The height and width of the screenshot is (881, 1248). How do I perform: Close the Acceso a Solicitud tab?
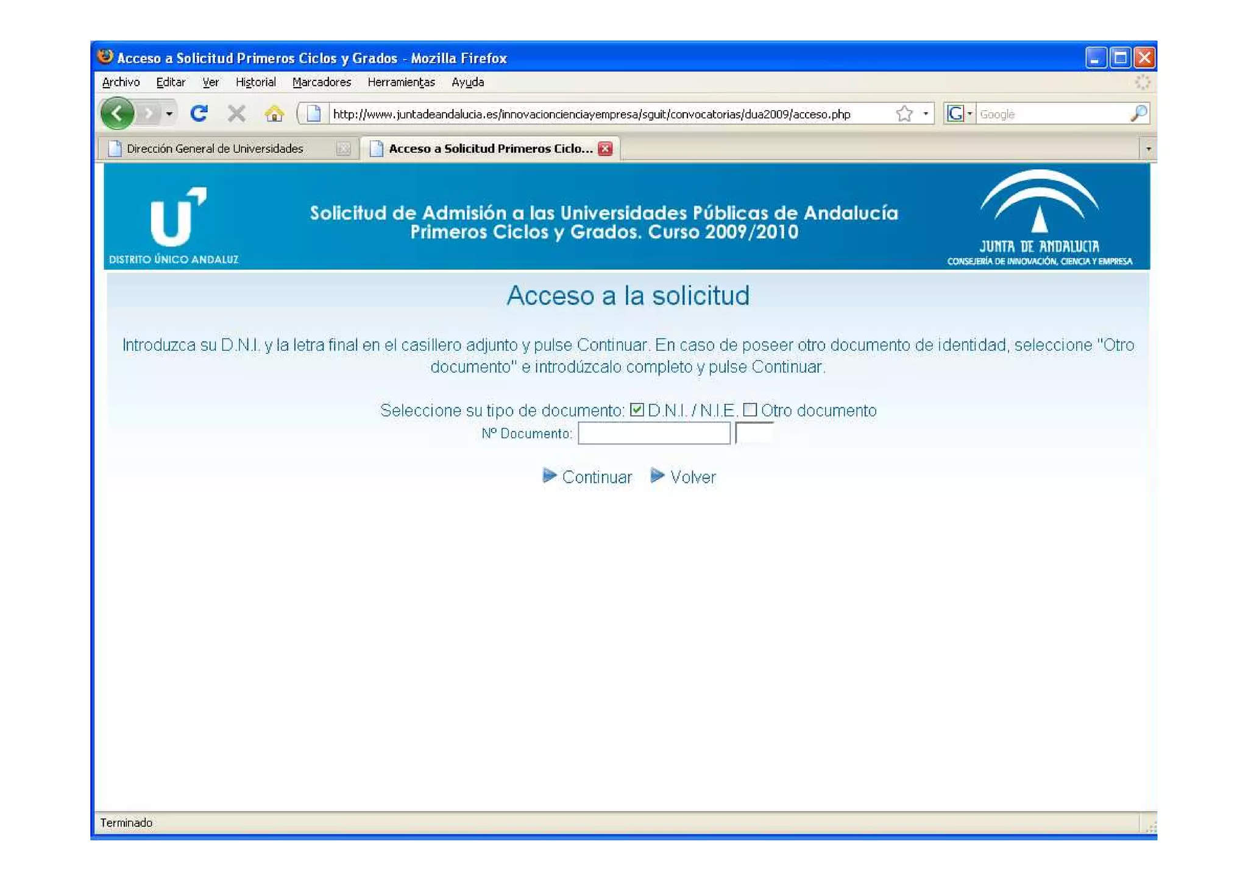pyautogui.click(x=605, y=149)
